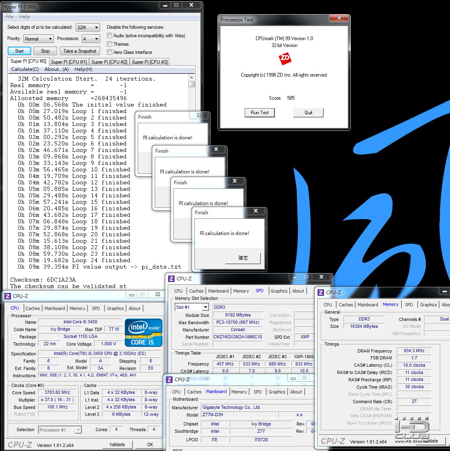Switch to Super PI [CPU #2] tab
Image resolution: width=450 pixels, height=451 pixels.
point(109,62)
